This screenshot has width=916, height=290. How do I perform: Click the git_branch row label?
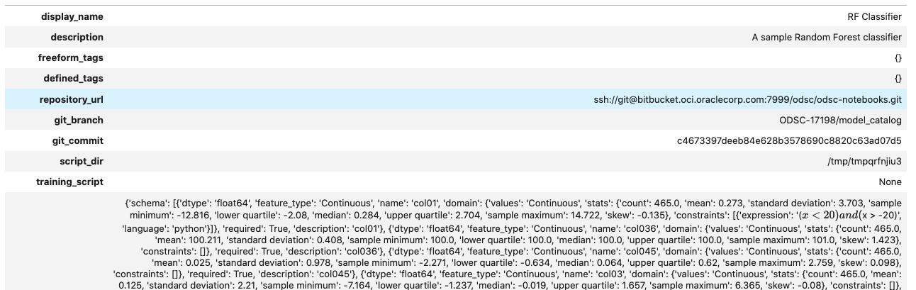click(x=78, y=120)
